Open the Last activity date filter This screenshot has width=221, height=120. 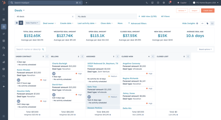[87, 23]
